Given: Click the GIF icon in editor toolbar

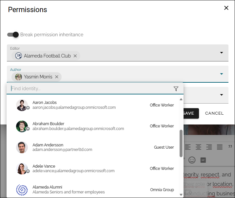Looking at the screenshot, I should [203, 160].
